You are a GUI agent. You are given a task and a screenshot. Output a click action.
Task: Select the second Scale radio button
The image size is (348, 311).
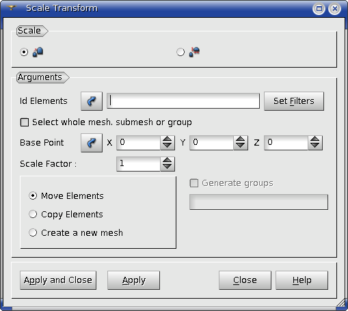click(x=180, y=52)
